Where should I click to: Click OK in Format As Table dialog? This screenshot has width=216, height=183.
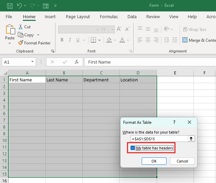pyautogui.click(x=154, y=161)
